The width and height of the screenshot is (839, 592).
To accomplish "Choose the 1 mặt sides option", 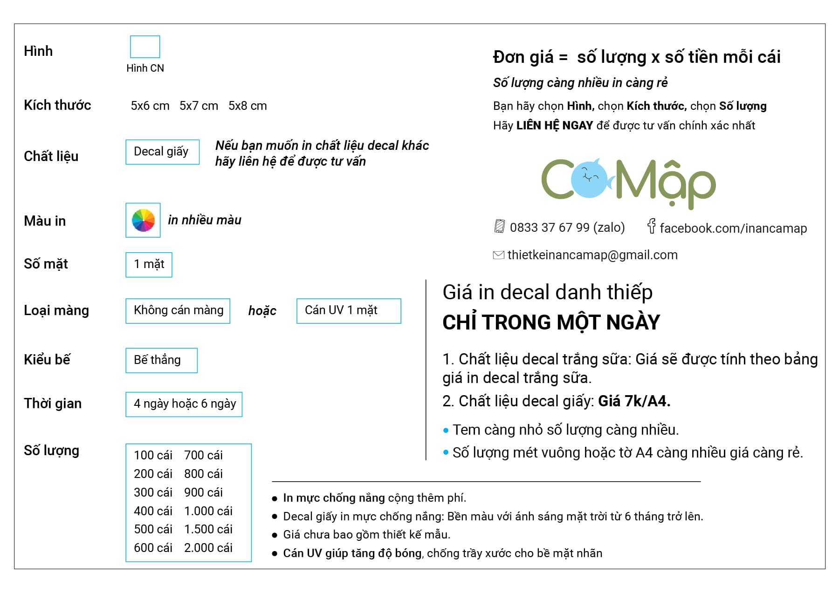I will pos(149,264).
